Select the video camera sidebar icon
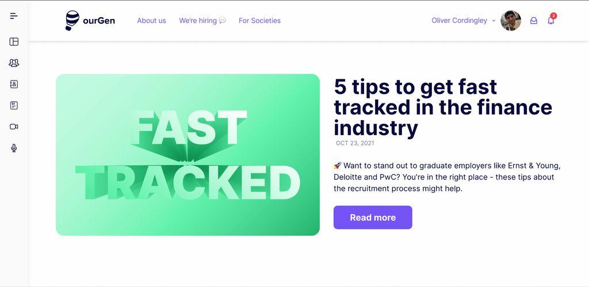 click(14, 127)
